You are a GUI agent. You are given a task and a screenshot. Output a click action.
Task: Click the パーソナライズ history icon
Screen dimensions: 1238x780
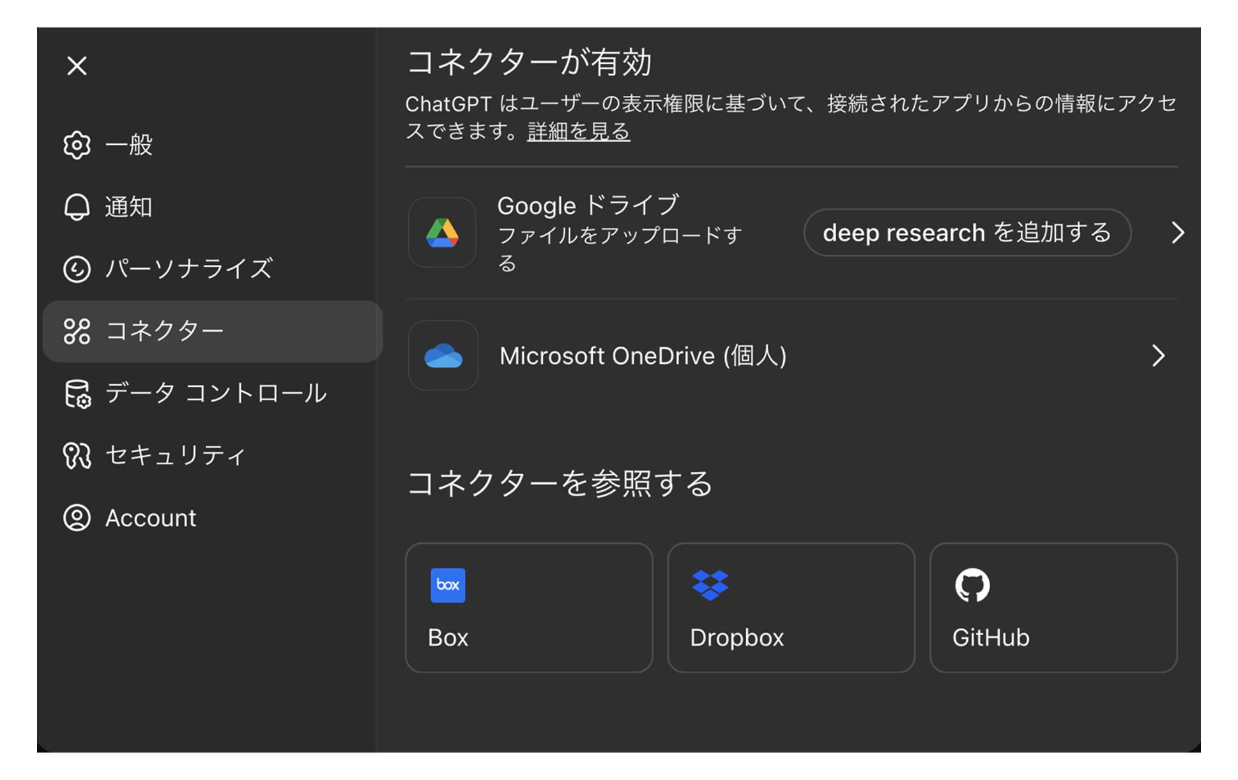tap(77, 269)
